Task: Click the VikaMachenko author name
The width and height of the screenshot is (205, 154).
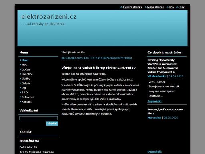Action: [x=157, y=76]
